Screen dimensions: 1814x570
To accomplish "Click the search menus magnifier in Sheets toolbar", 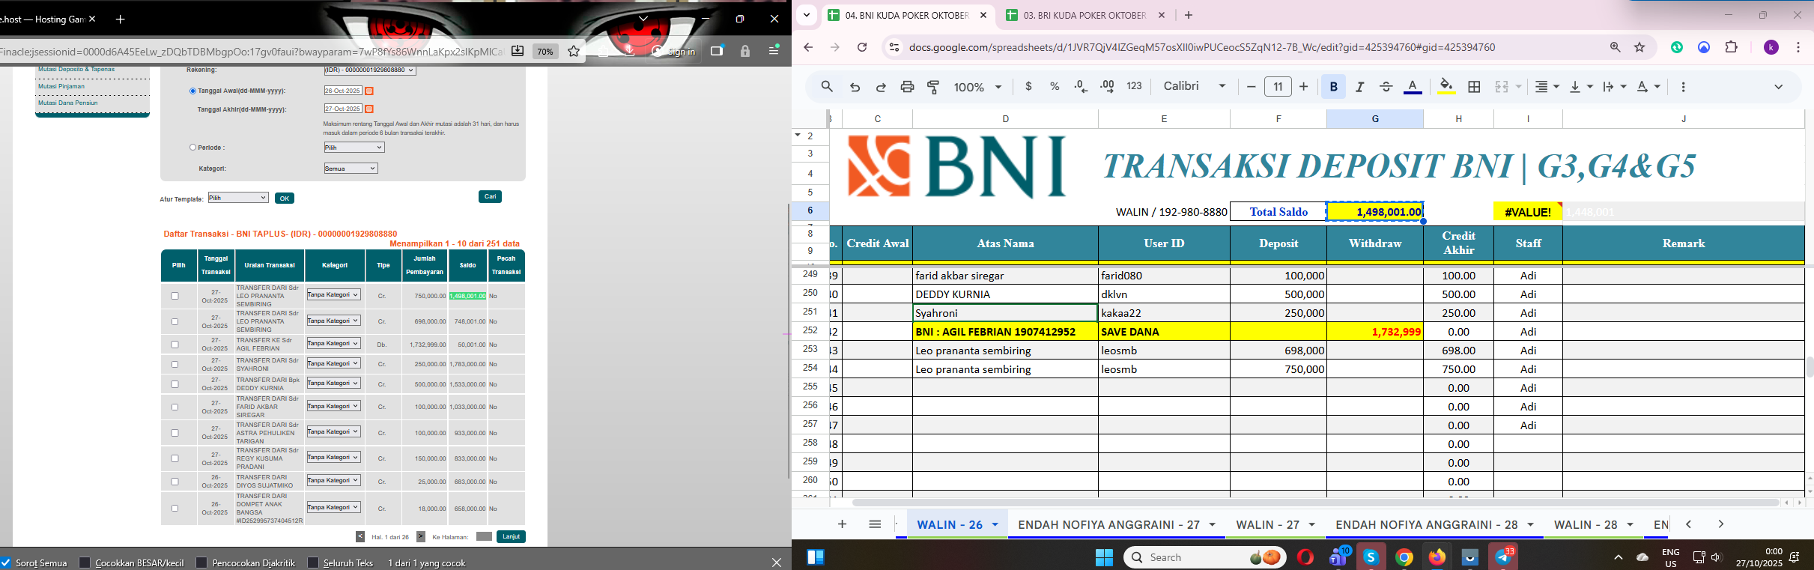I will tap(827, 87).
